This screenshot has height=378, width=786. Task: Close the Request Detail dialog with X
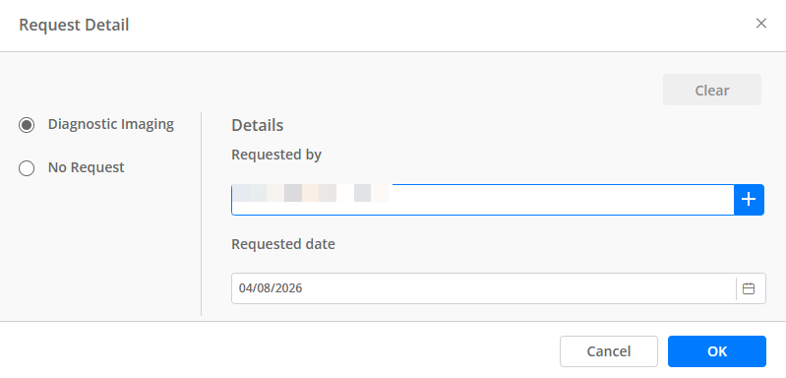pos(761,24)
